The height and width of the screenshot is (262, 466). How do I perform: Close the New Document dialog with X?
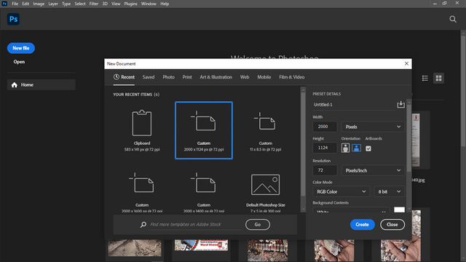tap(406, 63)
